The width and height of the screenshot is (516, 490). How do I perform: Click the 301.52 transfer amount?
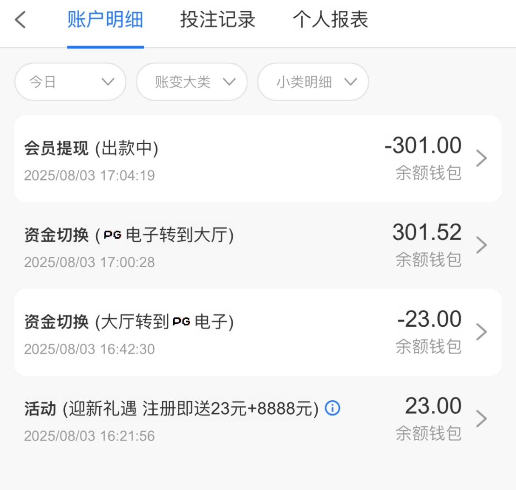(x=427, y=233)
